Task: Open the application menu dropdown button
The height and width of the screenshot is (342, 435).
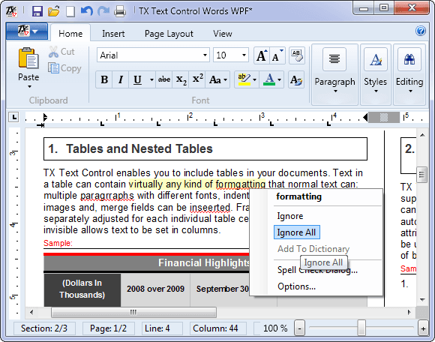Action: pyautogui.click(x=27, y=31)
